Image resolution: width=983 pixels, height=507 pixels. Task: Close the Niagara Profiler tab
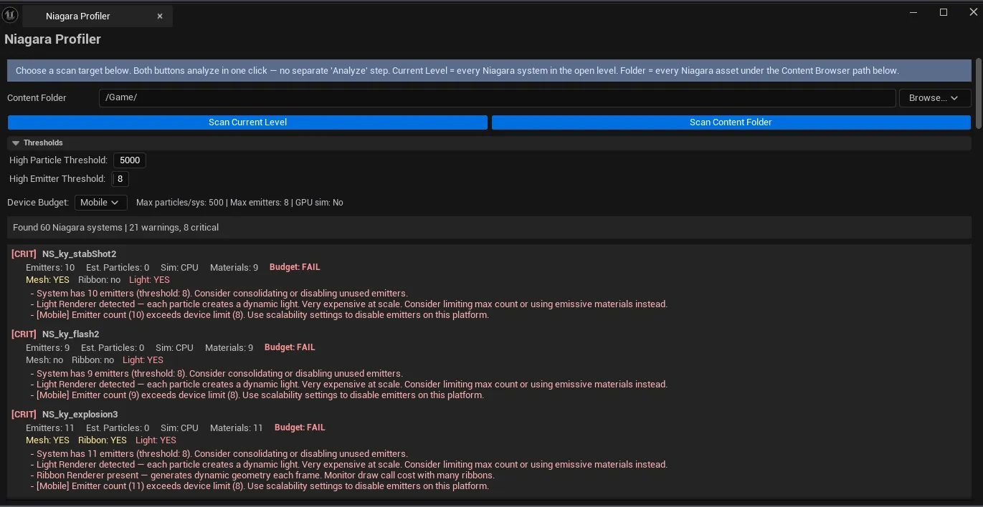click(160, 16)
